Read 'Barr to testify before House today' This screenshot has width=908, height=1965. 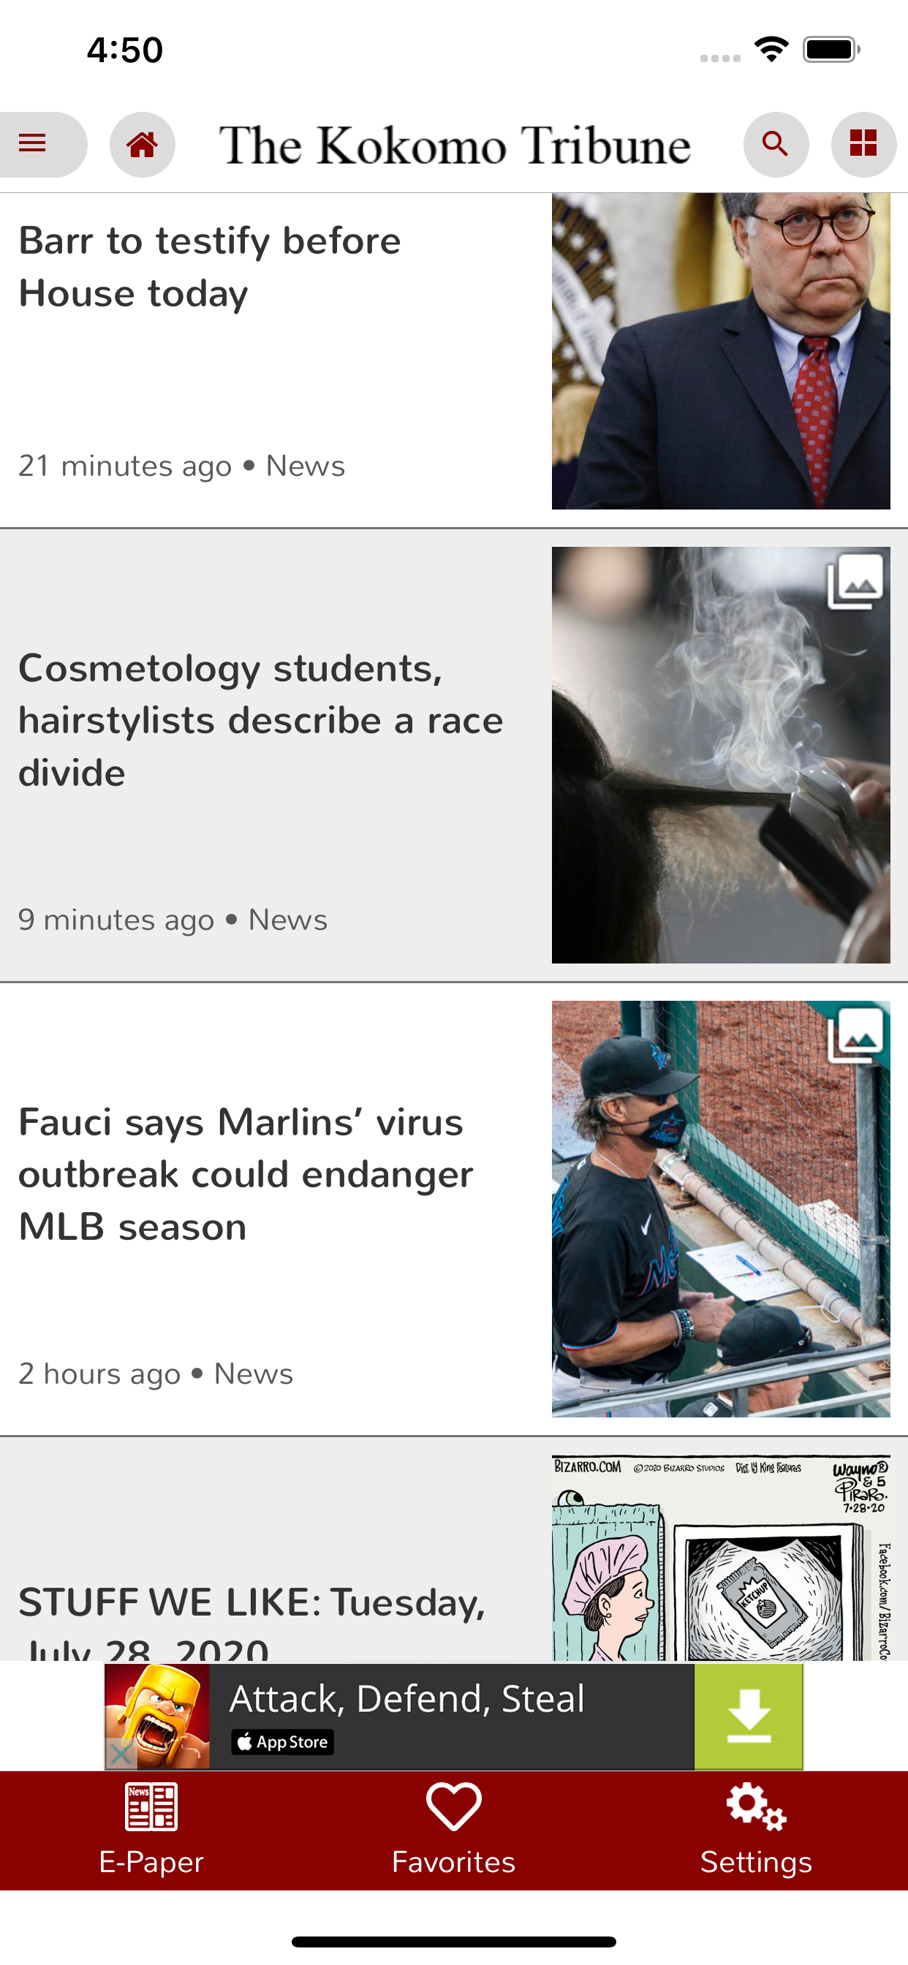(x=210, y=267)
